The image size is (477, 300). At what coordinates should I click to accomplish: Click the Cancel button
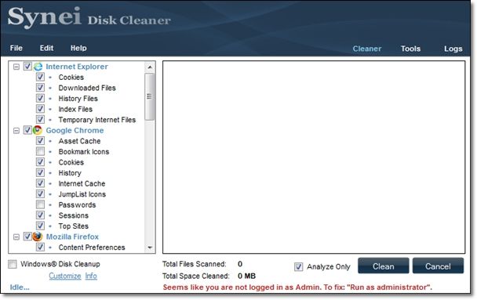(x=438, y=266)
